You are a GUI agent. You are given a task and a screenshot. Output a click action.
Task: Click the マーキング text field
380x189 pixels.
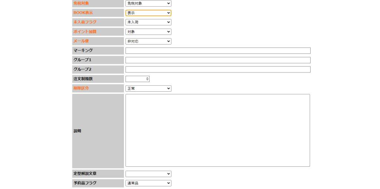(x=218, y=51)
